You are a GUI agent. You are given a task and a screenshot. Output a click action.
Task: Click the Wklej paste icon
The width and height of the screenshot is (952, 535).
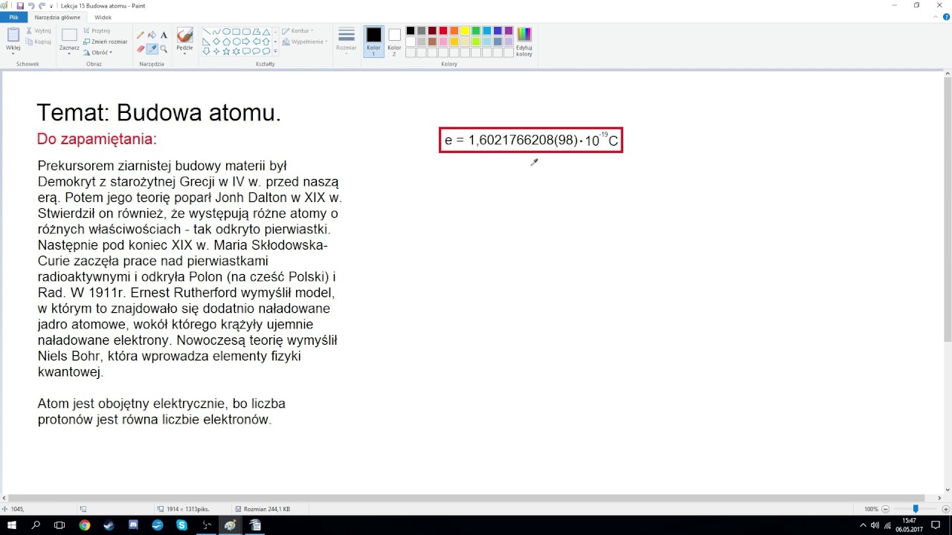click(x=13, y=35)
